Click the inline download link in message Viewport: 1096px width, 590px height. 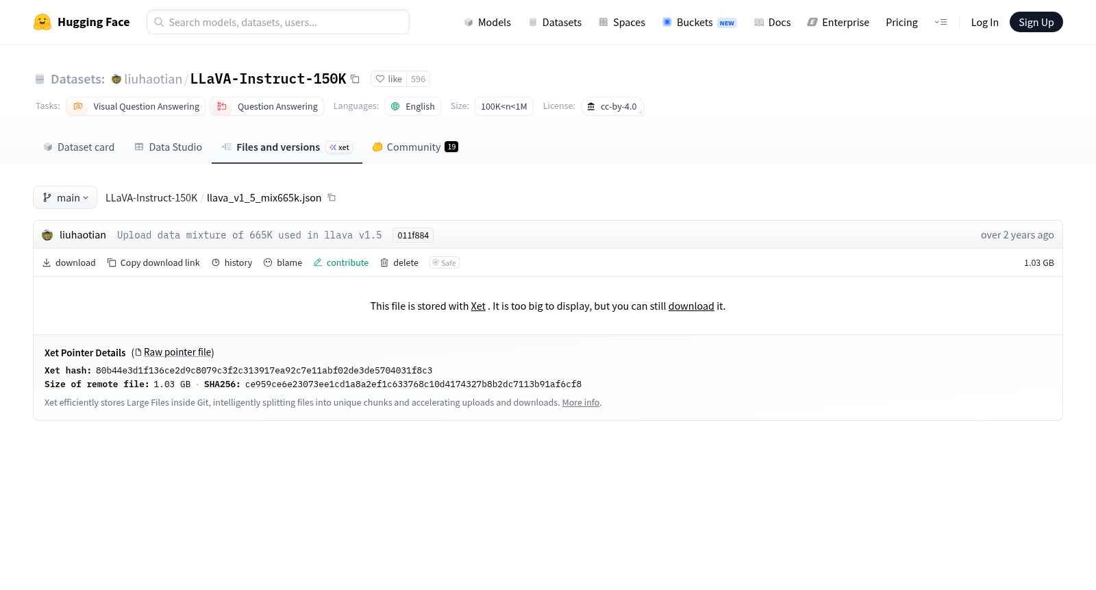(691, 306)
